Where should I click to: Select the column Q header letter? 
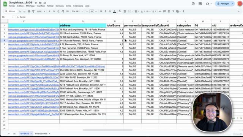83,21
